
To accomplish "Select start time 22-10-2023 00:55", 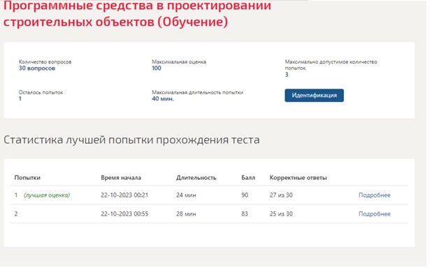I will click(x=124, y=213).
